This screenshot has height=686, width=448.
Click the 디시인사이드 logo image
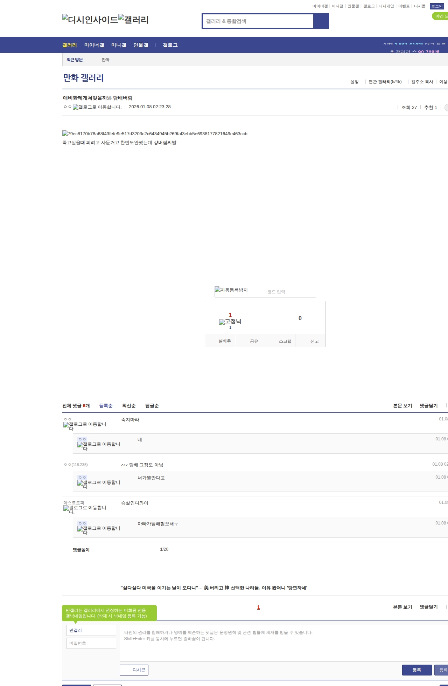pyautogui.click(x=90, y=20)
